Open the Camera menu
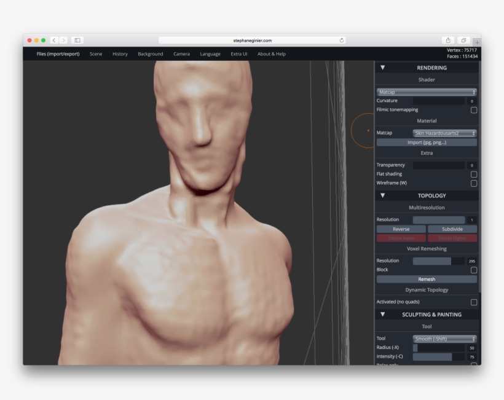 pyautogui.click(x=181, y=53)
